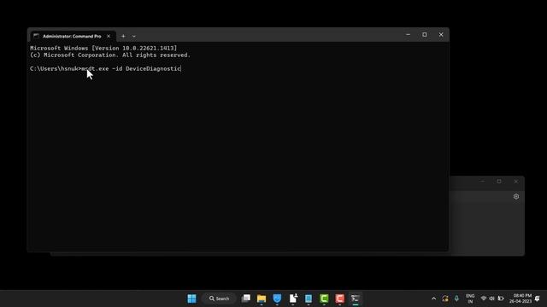Open the Windows Start menu
Screen dimensions: 547x307
point(191,298)
